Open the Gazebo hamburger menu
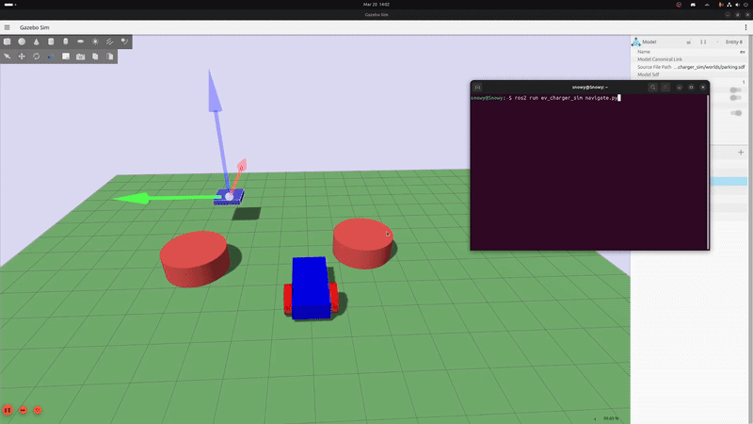753x424 pixels. click(x=8, y=28)
